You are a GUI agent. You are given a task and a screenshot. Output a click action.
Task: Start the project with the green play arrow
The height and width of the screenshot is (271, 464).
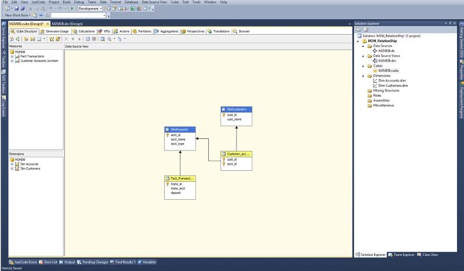[x=71, y=9]
